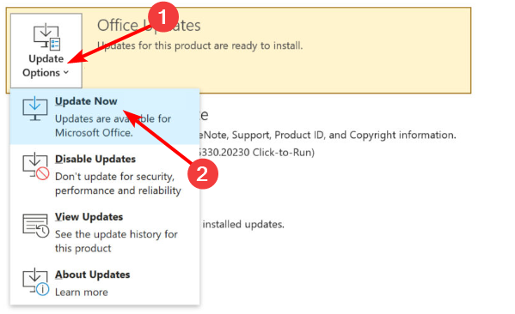
Task: Click the Update Now monitor download icon
Action: [35, 108]
